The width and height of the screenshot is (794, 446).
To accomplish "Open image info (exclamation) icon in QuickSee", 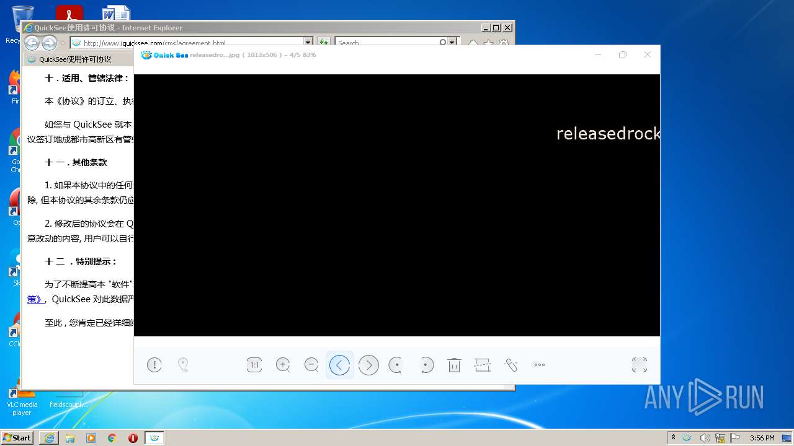I will 154,365.
